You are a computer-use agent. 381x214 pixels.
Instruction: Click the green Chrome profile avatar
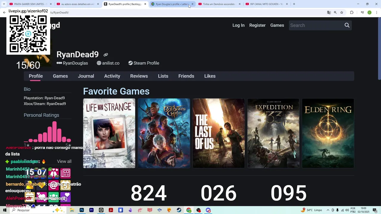[369, 12]
